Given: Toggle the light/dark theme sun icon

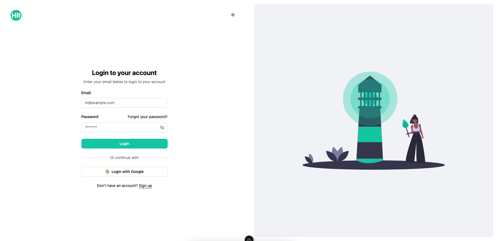Looking at the screenshot, I should pyautogui.click(x=233, y=15).
